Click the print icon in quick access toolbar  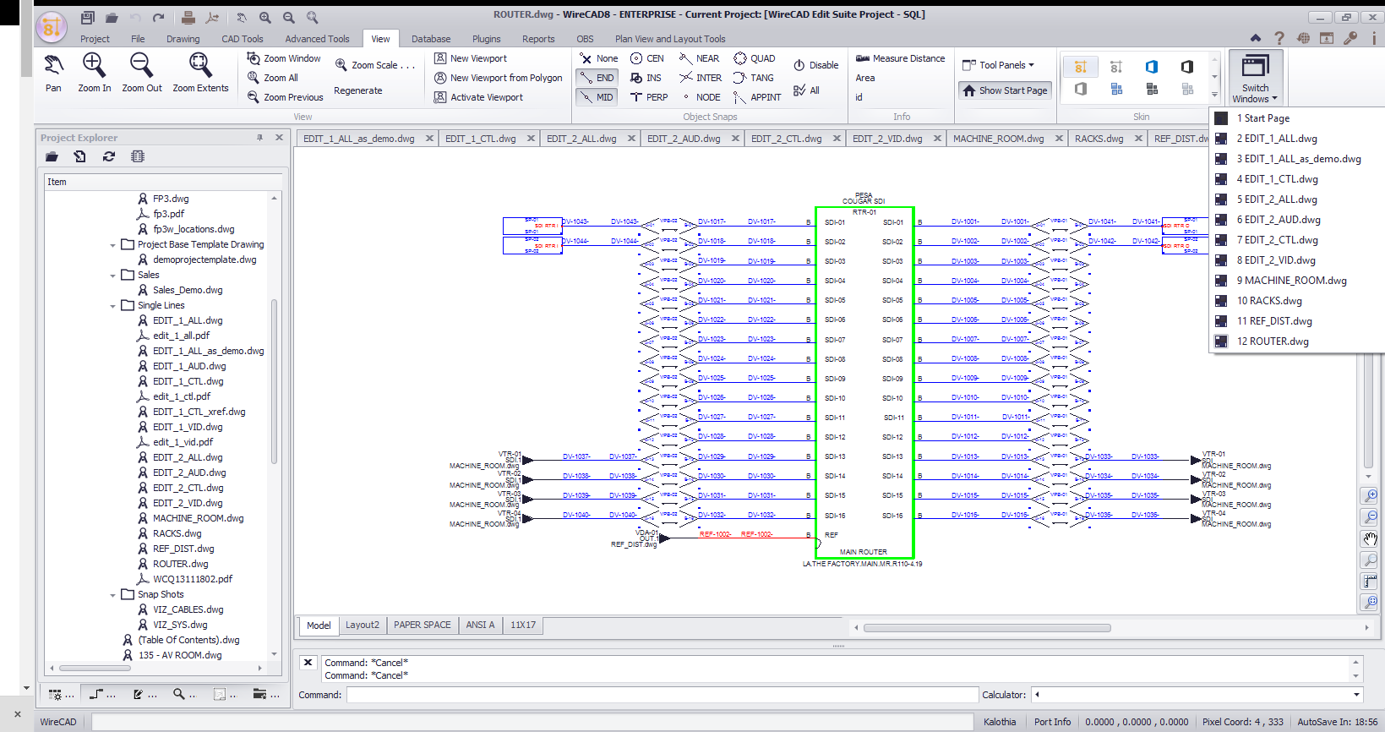point(188,17)
